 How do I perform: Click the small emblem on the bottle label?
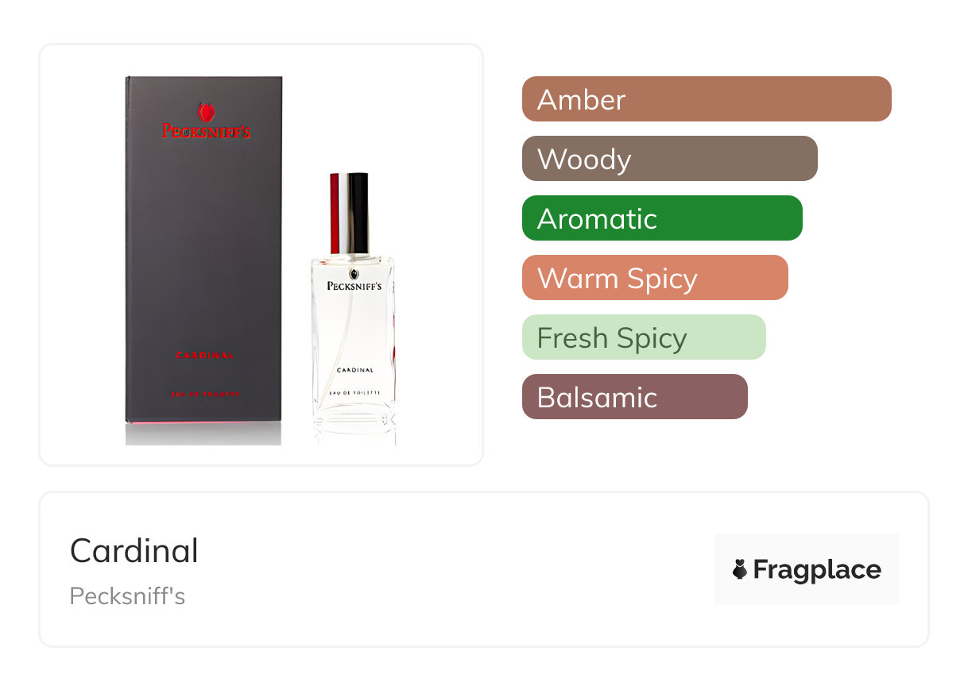[354, 274]
